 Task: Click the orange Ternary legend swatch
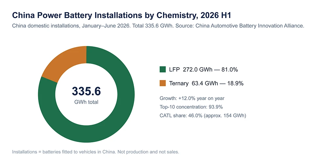163,83
